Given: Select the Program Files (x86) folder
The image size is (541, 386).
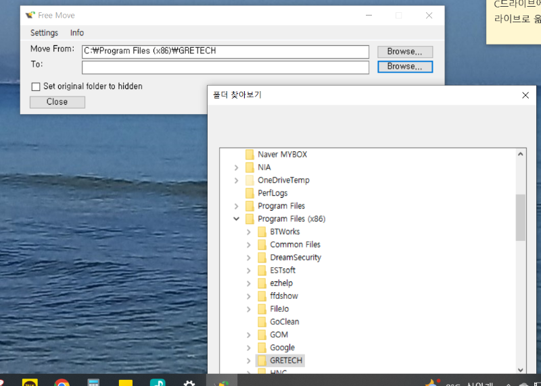Looking at the screenshot, I should (x=291, y=219).
